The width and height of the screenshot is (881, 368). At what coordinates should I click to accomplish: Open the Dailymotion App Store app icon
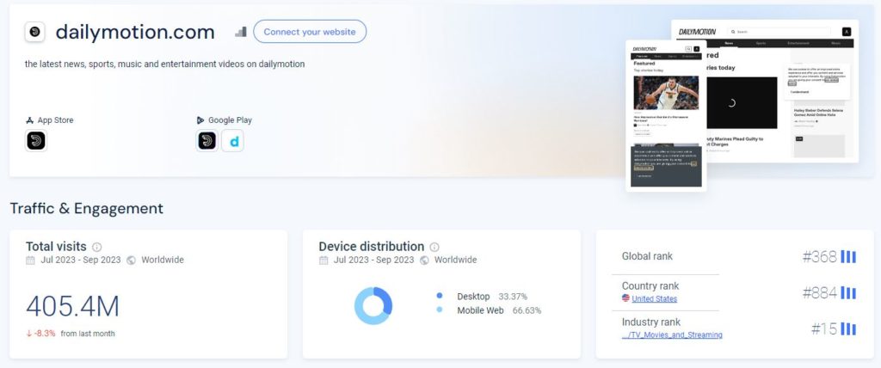(36, 140)
